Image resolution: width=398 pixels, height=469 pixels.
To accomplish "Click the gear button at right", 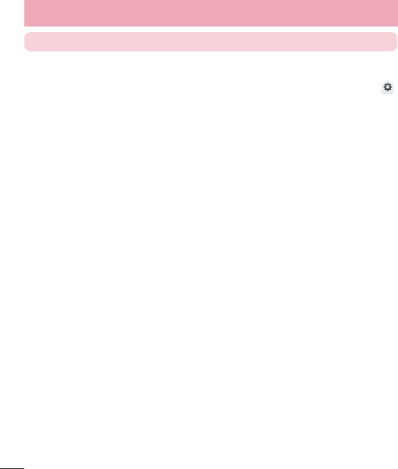I will click(387, 87).
